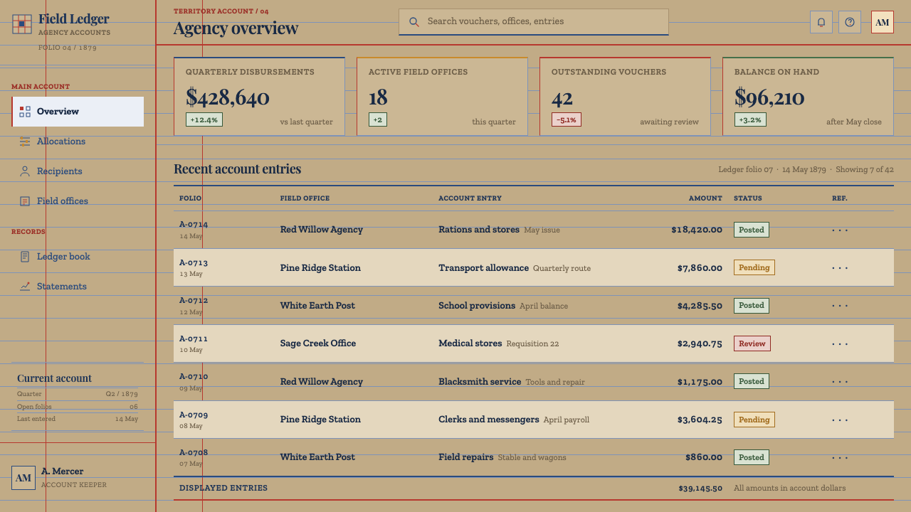The width and height of the screenshot is (911, 512).
Task: Open the help question-mark icon
Action: pyautogui.click(x=850, y=22)
